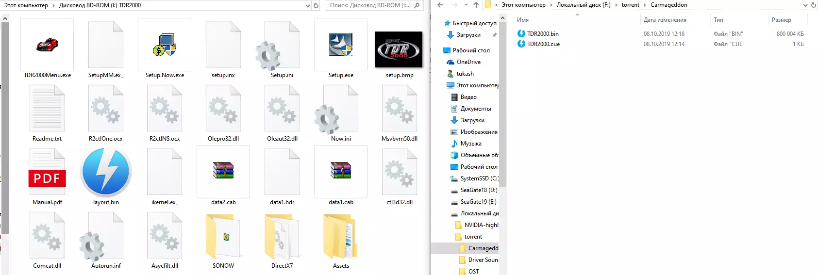
Task: Select the ctl3d32.dll file icon
Action: 400,172
